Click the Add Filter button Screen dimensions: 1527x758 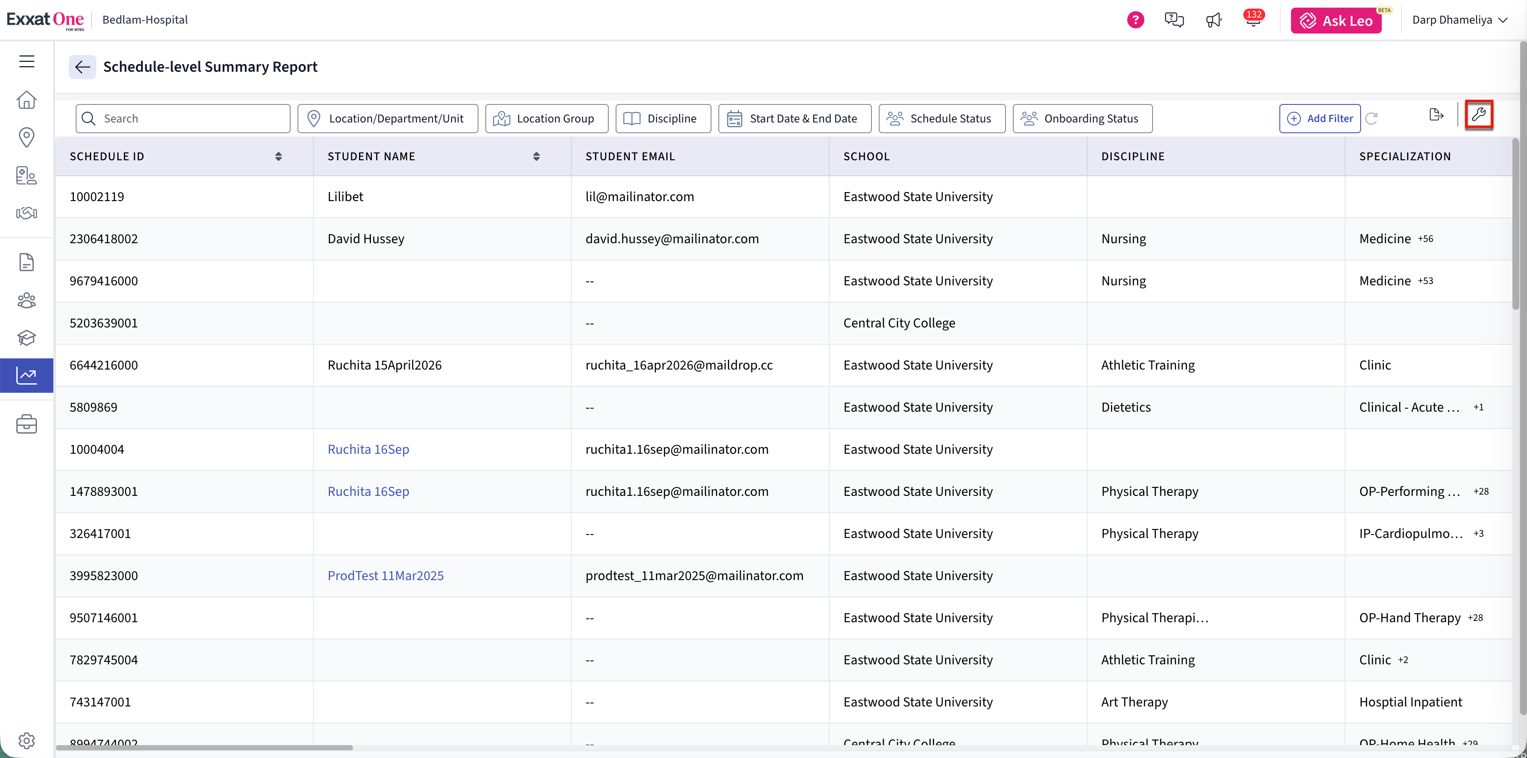1319,119
